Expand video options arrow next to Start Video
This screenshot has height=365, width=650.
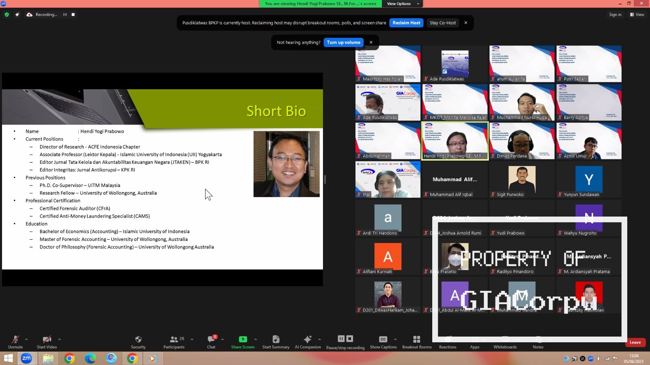59,339
